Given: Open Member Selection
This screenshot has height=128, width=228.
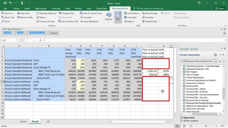Looking at the screenshot, I should pyautogui.click(x=47, y=13).
